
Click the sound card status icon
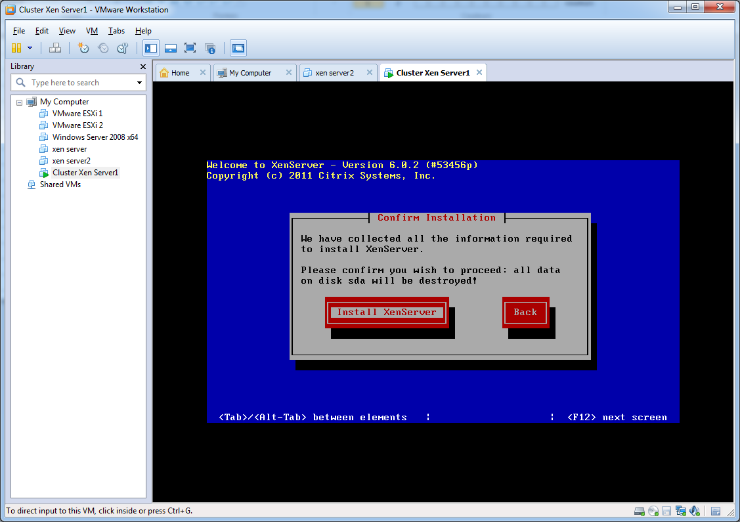point(695,511)
